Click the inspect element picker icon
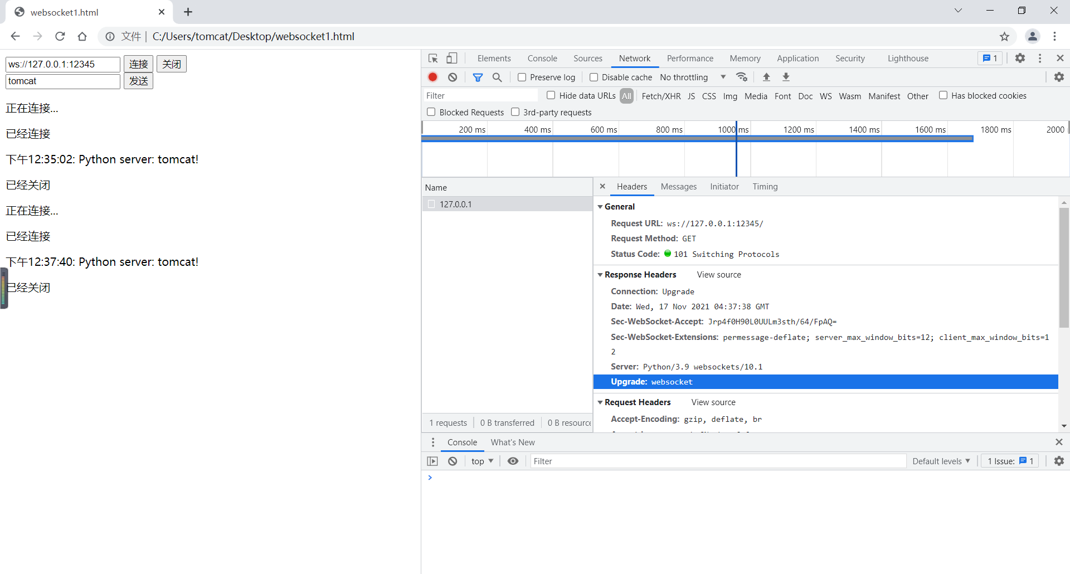1070x574 pixels. [x=433, y=58]
